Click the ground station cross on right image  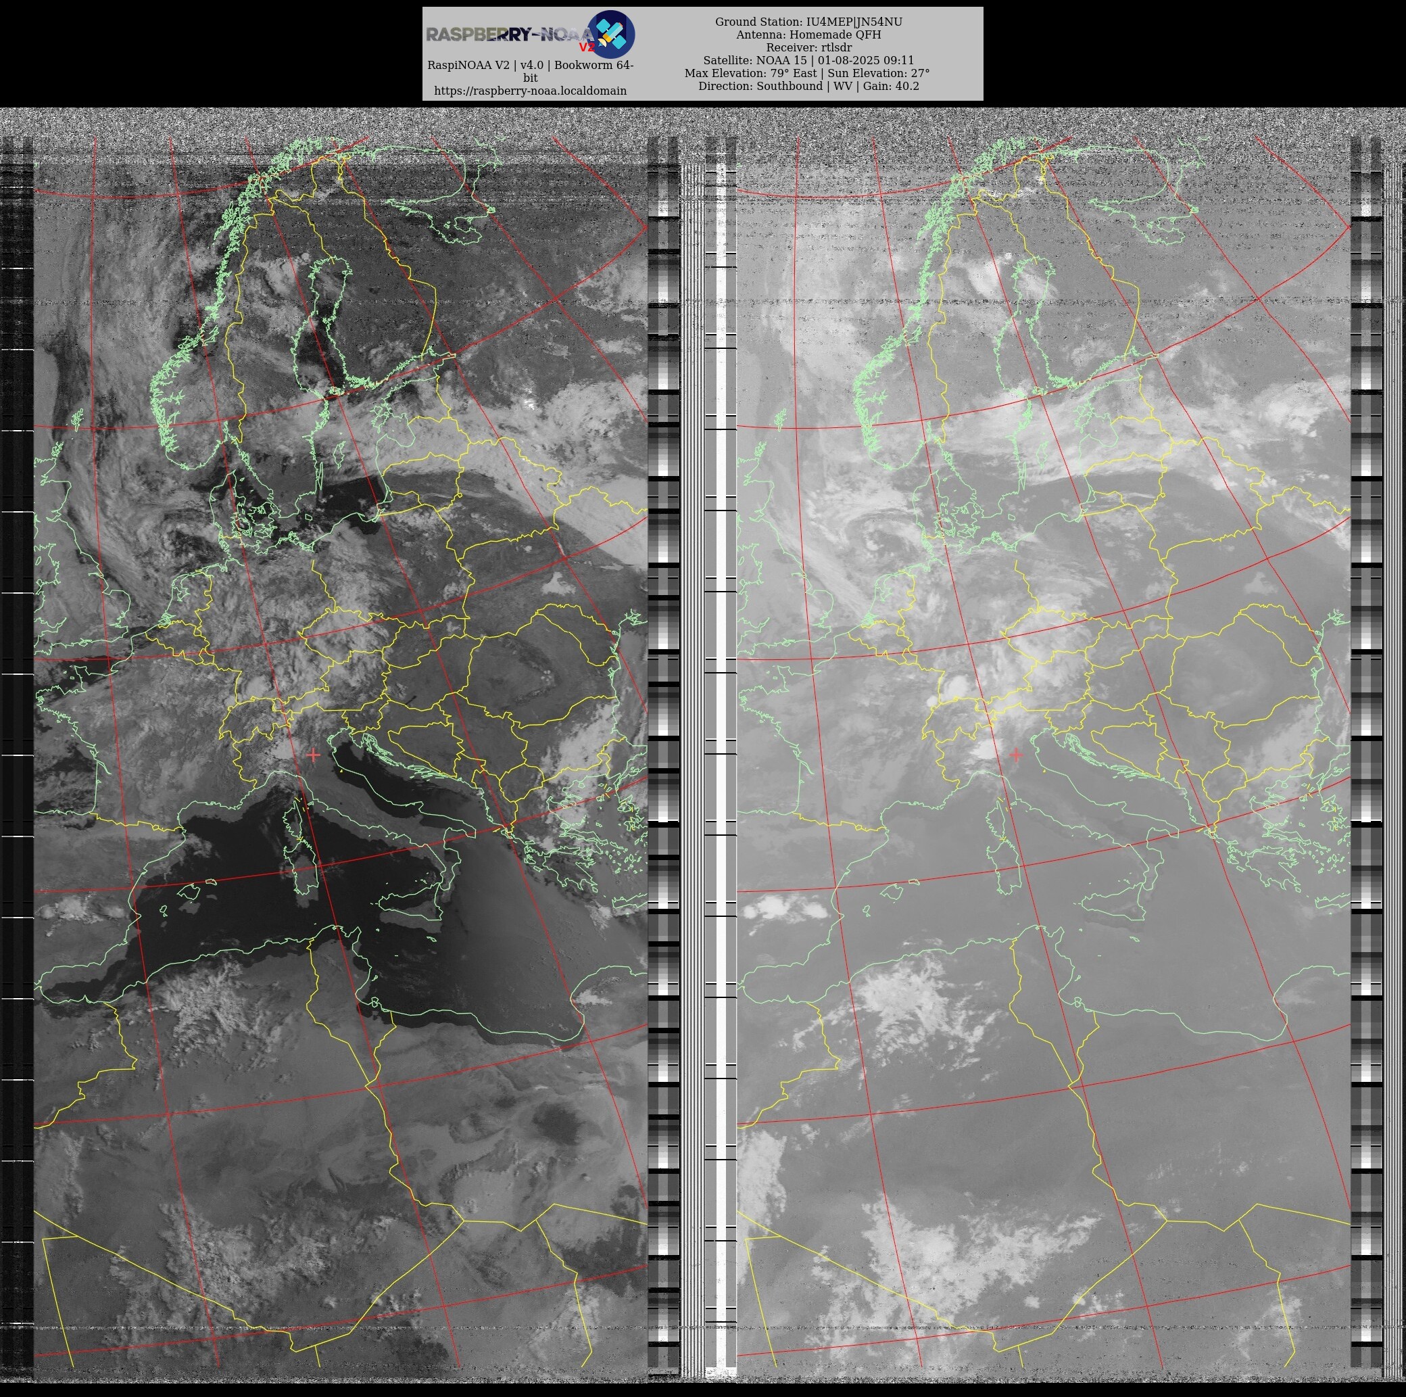1016,755
